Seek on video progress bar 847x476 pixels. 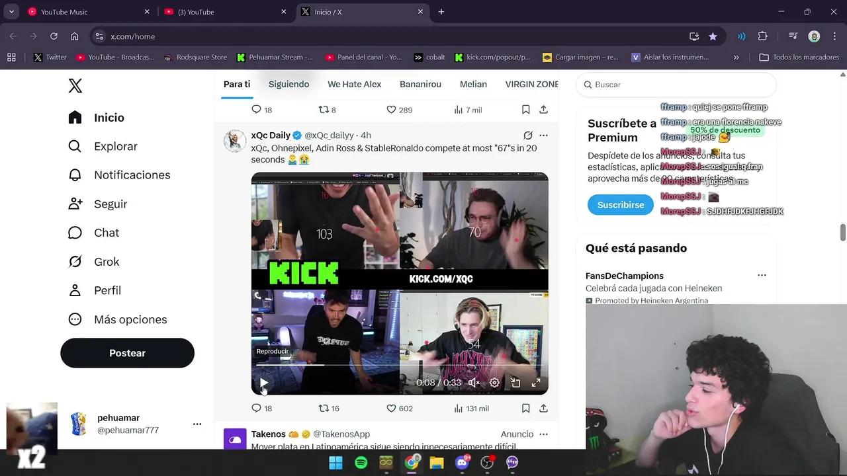[x=400, y=365]
